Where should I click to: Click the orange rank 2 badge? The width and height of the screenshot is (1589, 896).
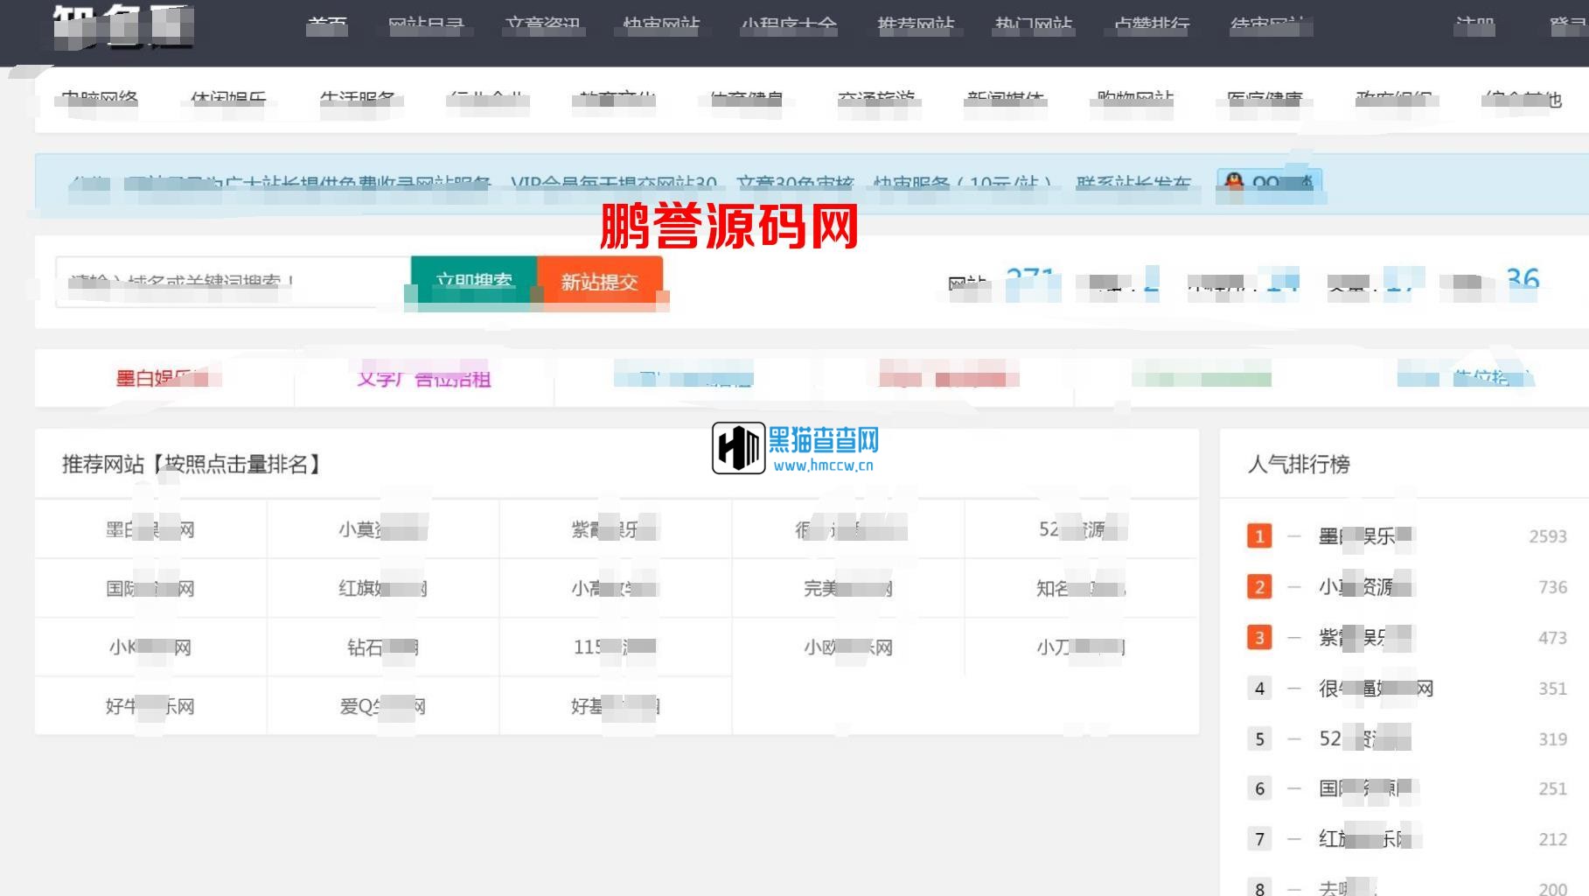1258,587
